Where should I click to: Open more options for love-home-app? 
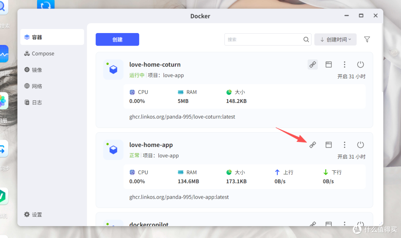[x=345, y=145]
